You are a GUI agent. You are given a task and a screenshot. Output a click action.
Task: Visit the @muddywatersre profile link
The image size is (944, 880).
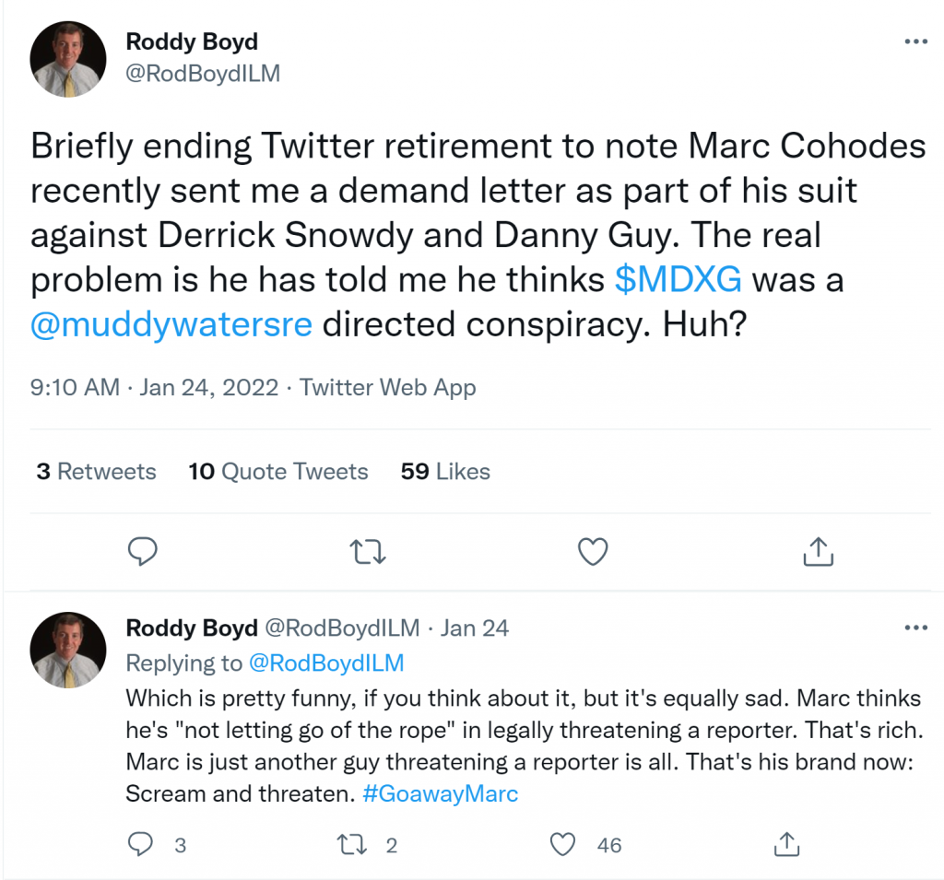click(171, 324)
